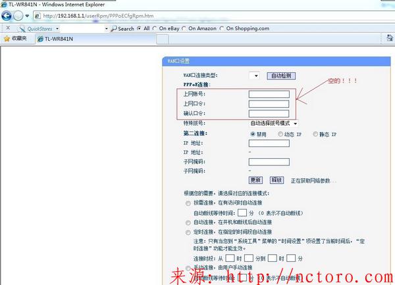Open the recent pages dropdown arrow beside navigation buttons
The width and height of the screenshot is (395, 285).
[27, 16]
